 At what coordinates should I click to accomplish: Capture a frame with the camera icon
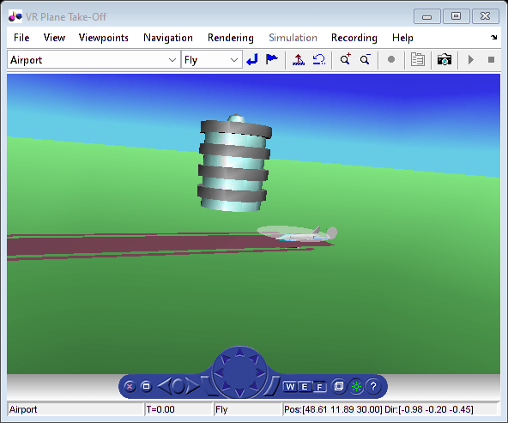coord(444,59)
